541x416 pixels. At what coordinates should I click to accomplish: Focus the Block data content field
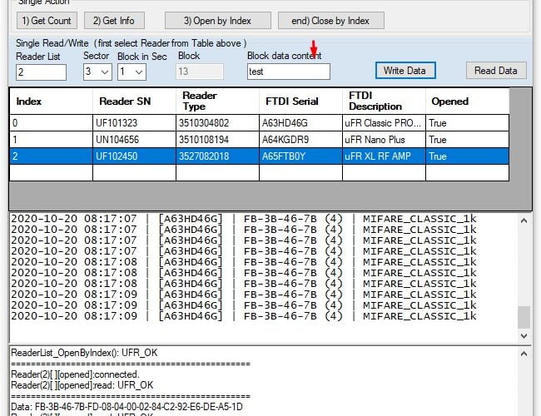pos(289,72)
